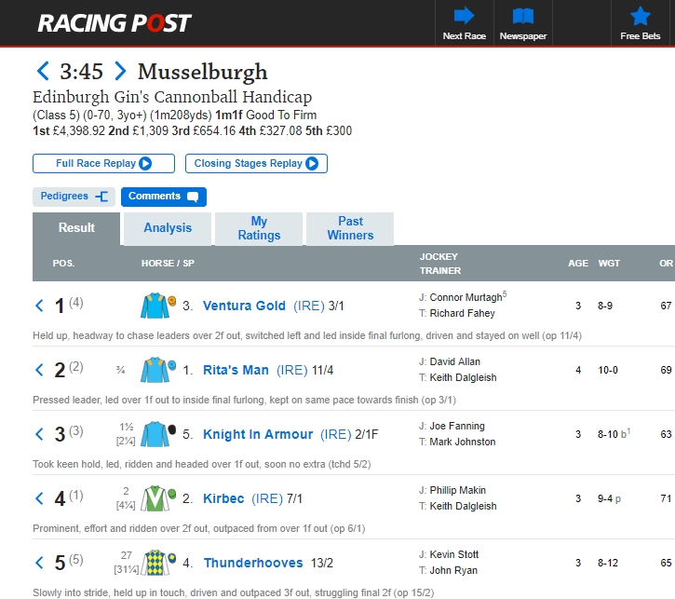This screenshot has width=675, height=599.
Task: Toggle the Pedigrees view
Action: tap(74, 197)
